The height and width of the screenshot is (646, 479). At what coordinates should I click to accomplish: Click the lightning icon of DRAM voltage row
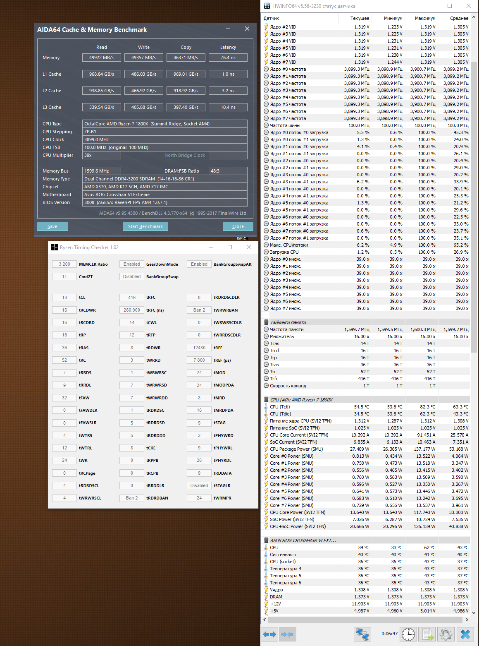coord(266,596)
